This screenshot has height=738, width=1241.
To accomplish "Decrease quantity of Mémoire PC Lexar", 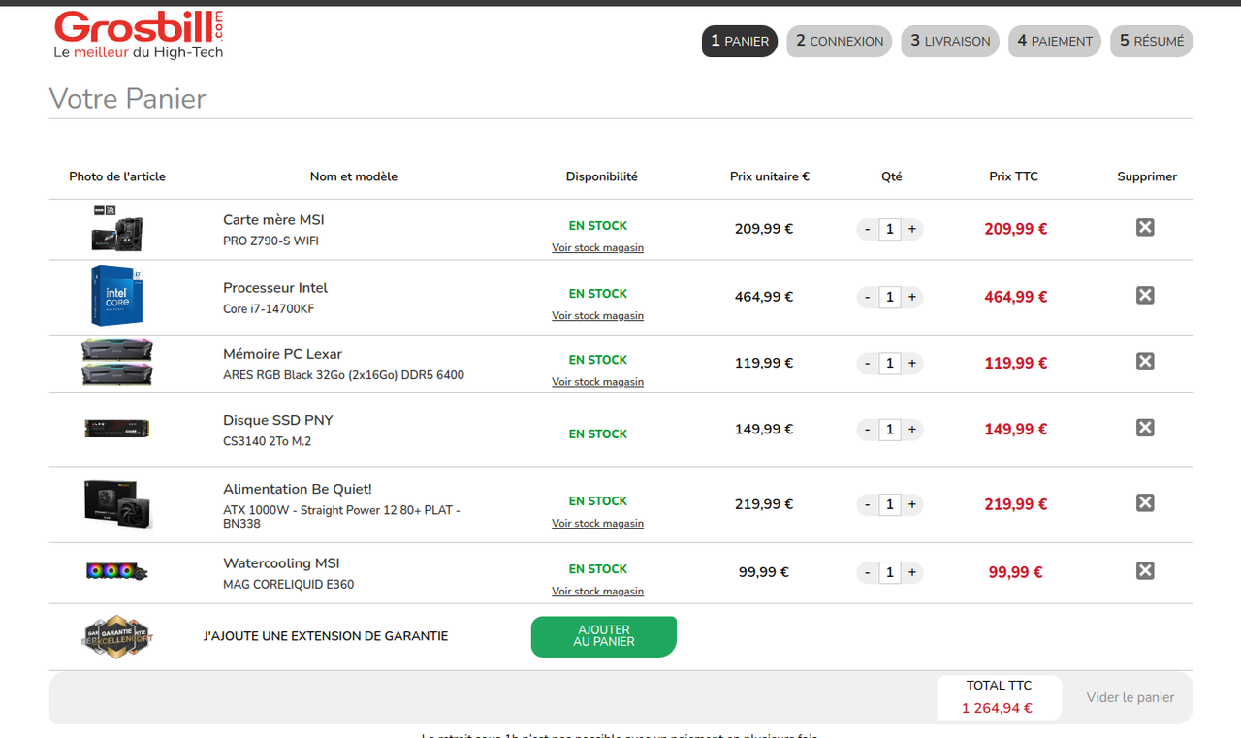I will tap(868, 363).
